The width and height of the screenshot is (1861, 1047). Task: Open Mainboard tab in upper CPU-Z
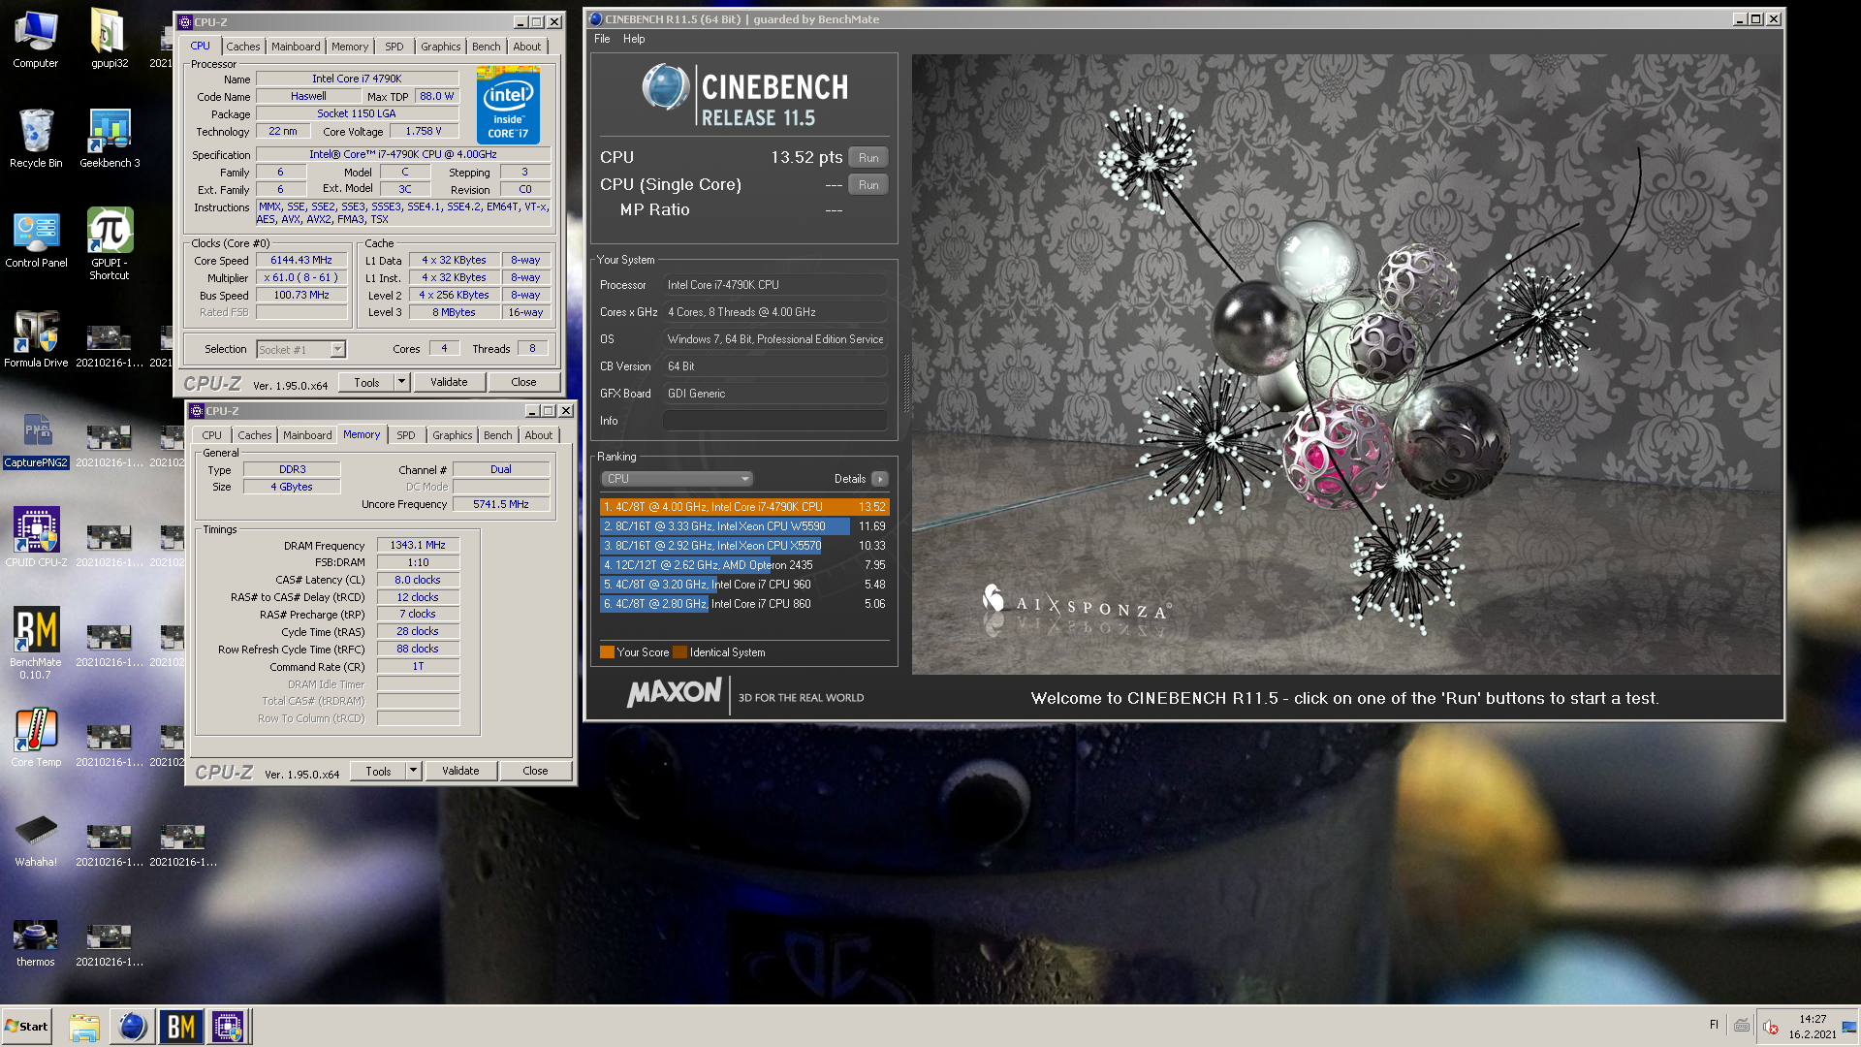[x=296, y=47]
